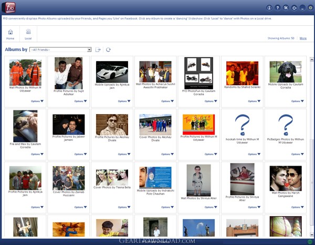Screen dimensions: 315x245
Task: Open Profile Pictures by Sujit Adulkar thumbnail
Action: [x=68, y=73]
